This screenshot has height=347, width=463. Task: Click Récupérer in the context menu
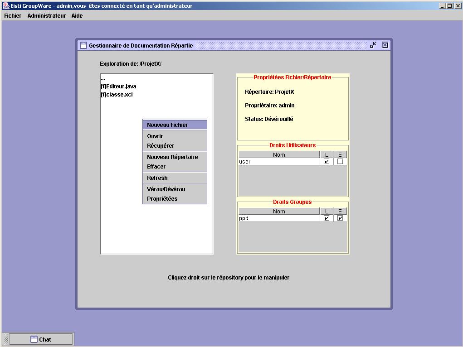pos(161,146)
